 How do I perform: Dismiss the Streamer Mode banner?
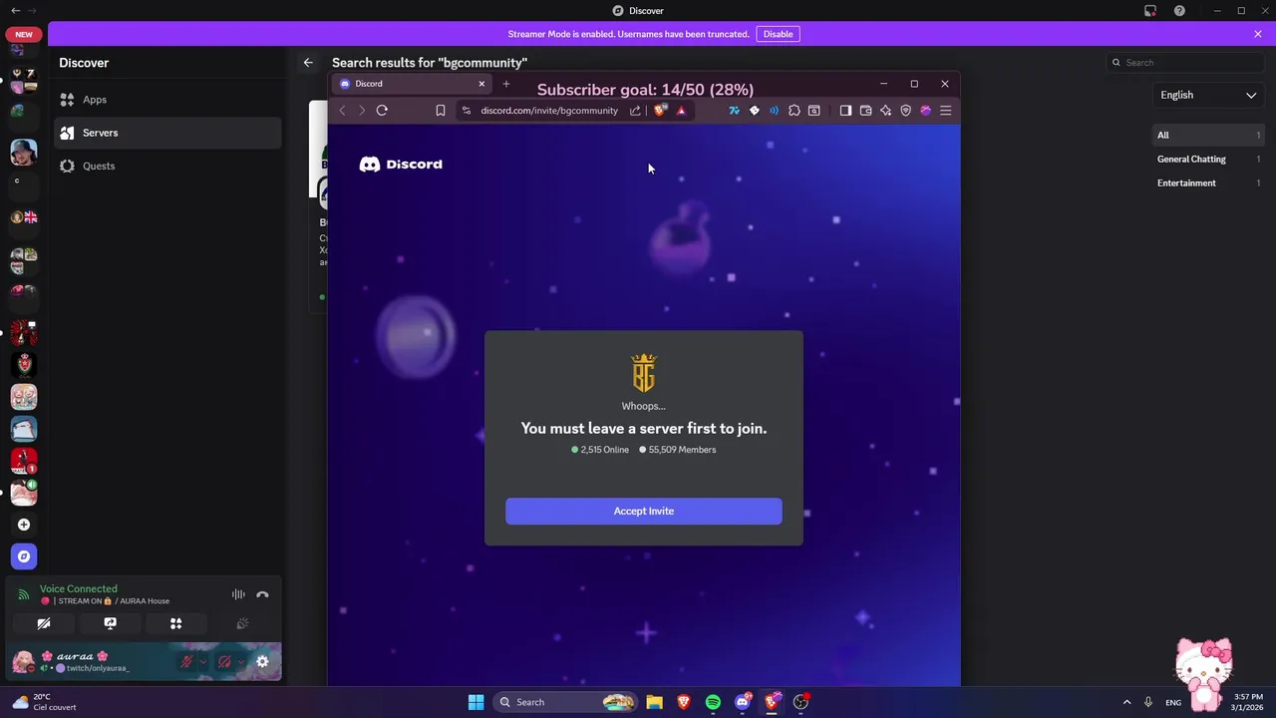[1258, 34]
